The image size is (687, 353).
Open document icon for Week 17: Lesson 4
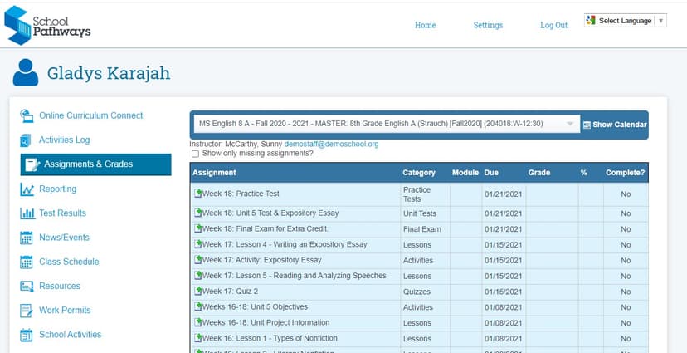coord(197,244)
